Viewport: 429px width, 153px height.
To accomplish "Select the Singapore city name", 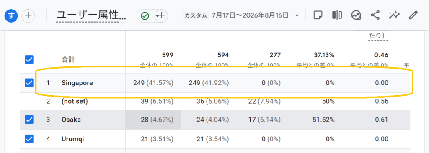I will coord(77,83).
